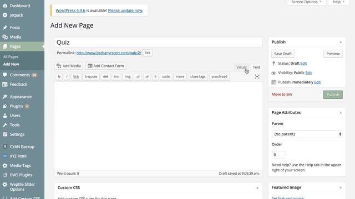The width and height of the screenshot is (355, 199).
Task: Click the CYAN Backup icon
Action: pyautogui.click(x=5, y=146)
